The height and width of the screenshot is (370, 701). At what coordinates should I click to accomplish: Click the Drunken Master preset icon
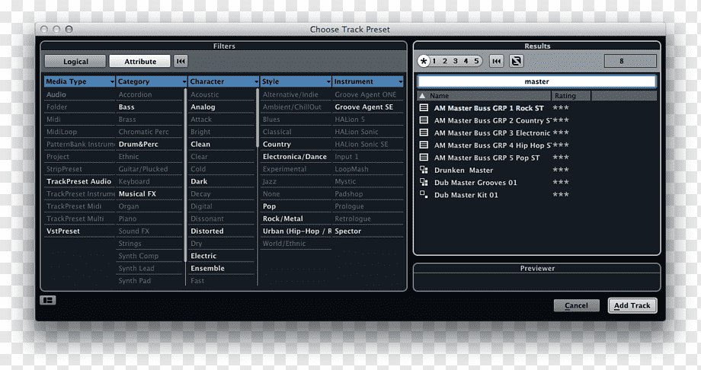(424, 170)
